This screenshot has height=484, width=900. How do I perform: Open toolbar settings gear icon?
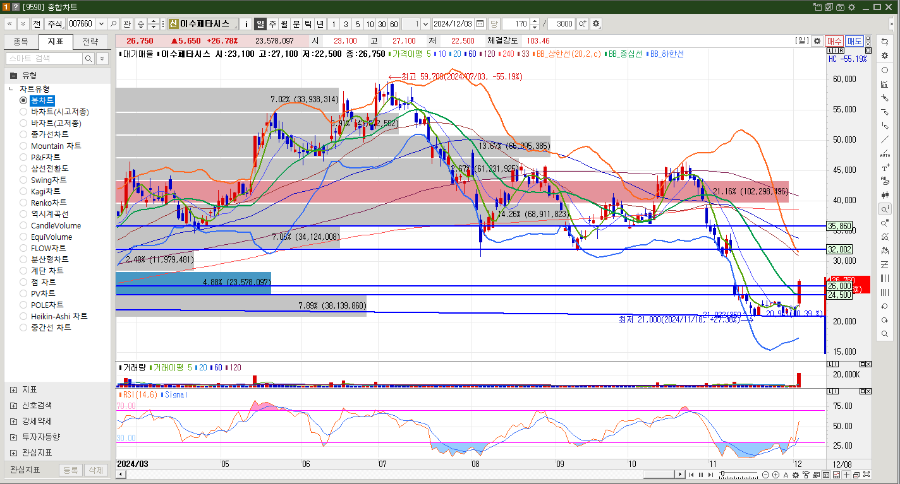coord(596,24)
